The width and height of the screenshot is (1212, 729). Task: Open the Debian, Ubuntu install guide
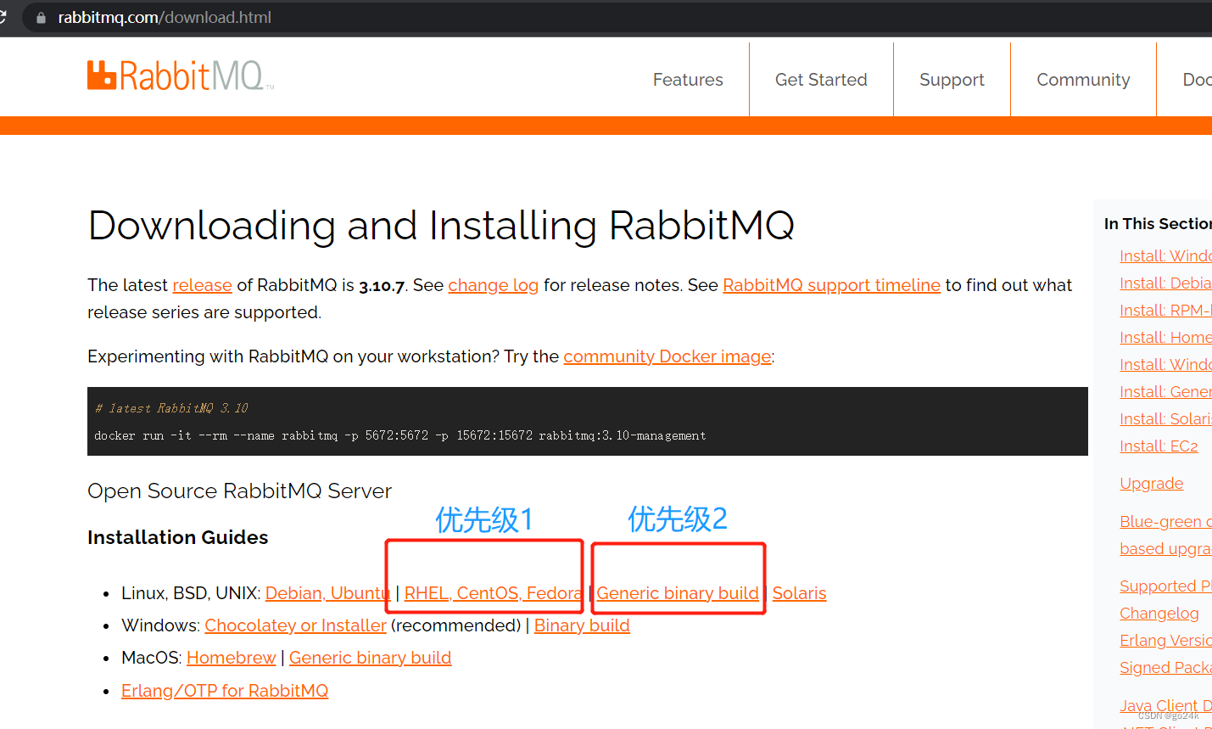click(327, 593)
